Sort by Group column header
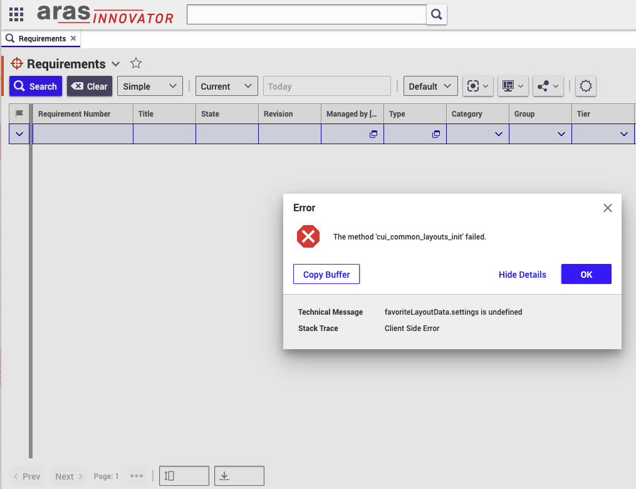Image resolution: width=636 pixels, height=489 pixels. (540, 113)
